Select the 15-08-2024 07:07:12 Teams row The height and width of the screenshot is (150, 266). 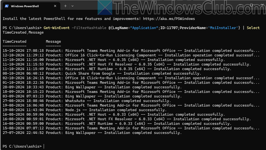131,128
